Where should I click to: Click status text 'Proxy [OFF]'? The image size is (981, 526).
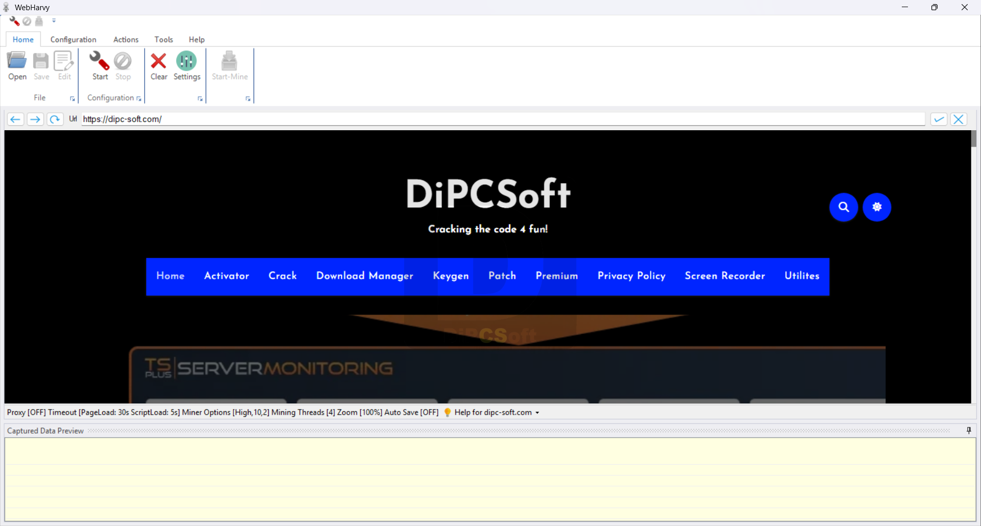pos(27,412)
